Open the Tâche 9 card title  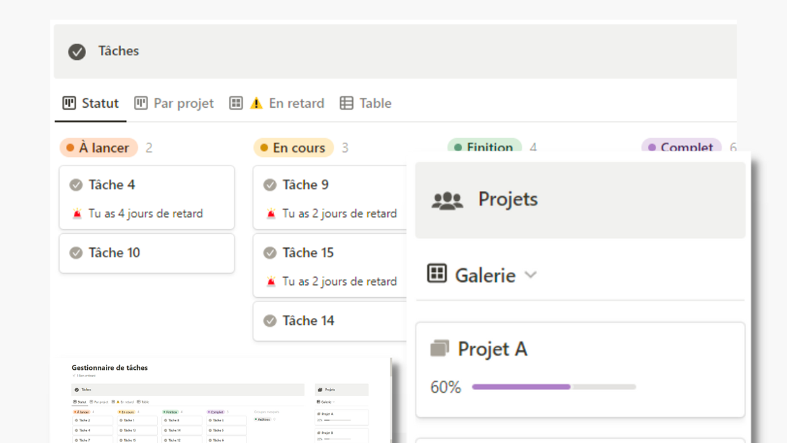click(306, 185)
